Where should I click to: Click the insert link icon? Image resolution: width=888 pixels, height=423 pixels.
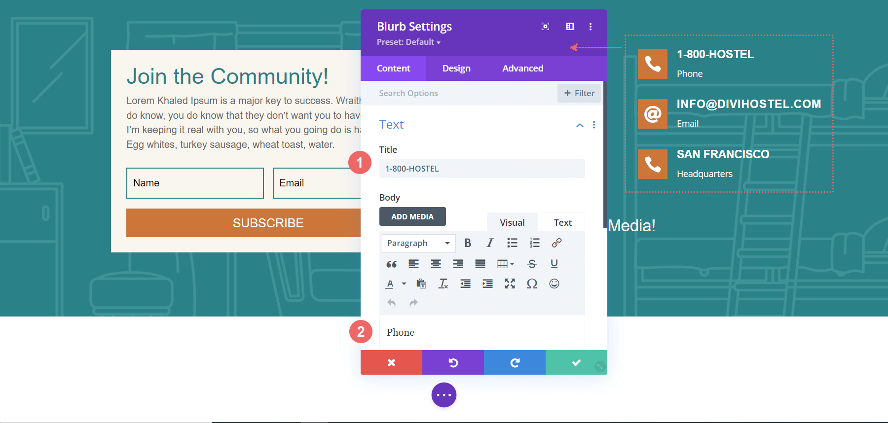556,243
